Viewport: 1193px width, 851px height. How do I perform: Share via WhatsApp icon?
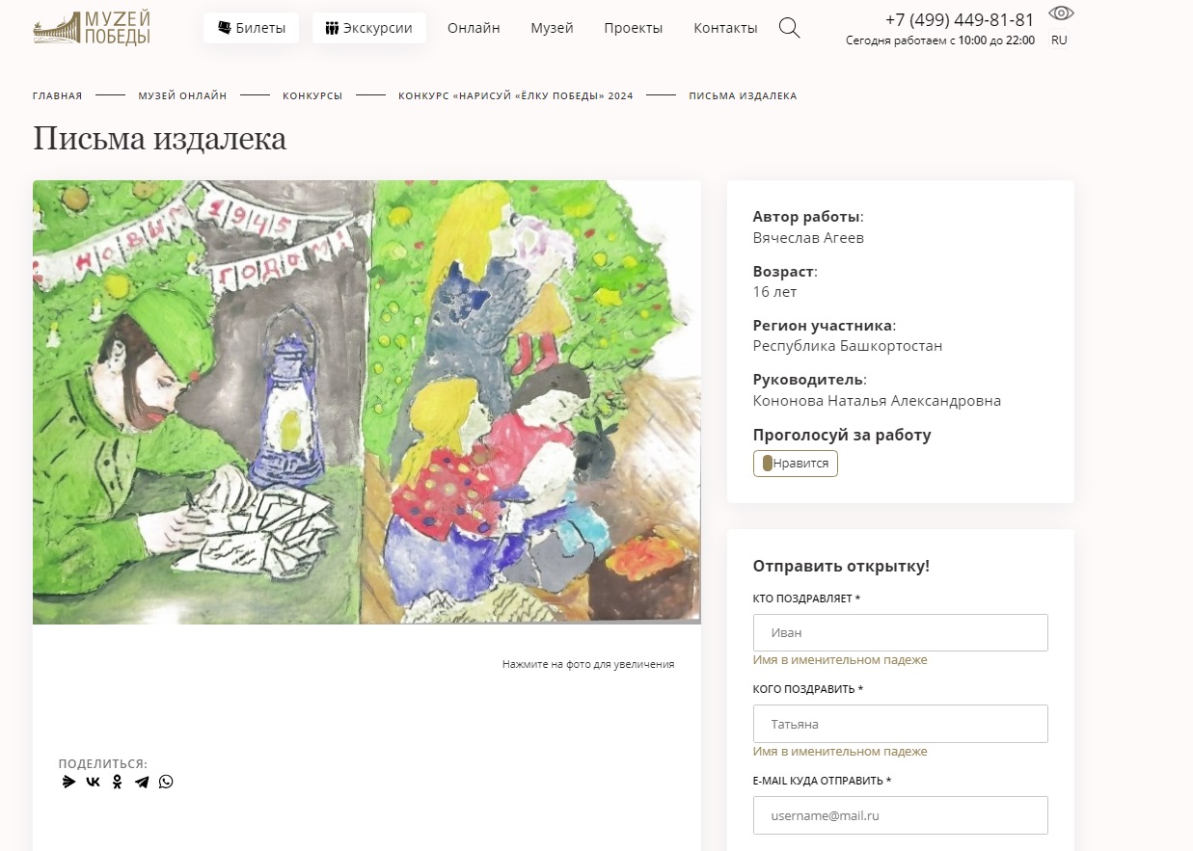[166, 782]
